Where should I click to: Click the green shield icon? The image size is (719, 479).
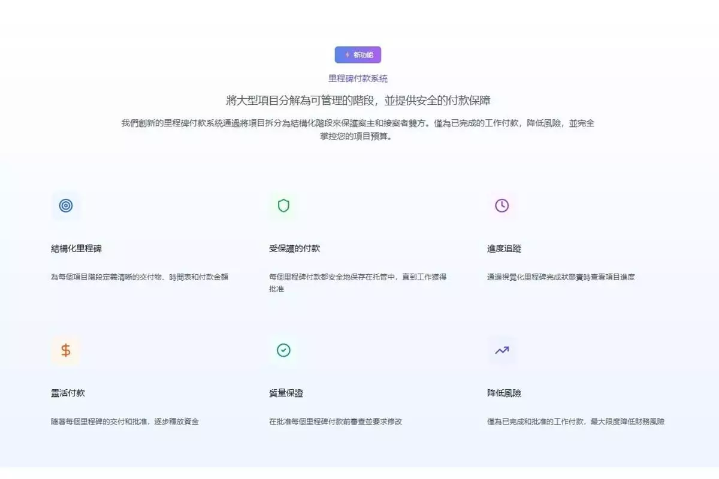[x=283, y=206]
